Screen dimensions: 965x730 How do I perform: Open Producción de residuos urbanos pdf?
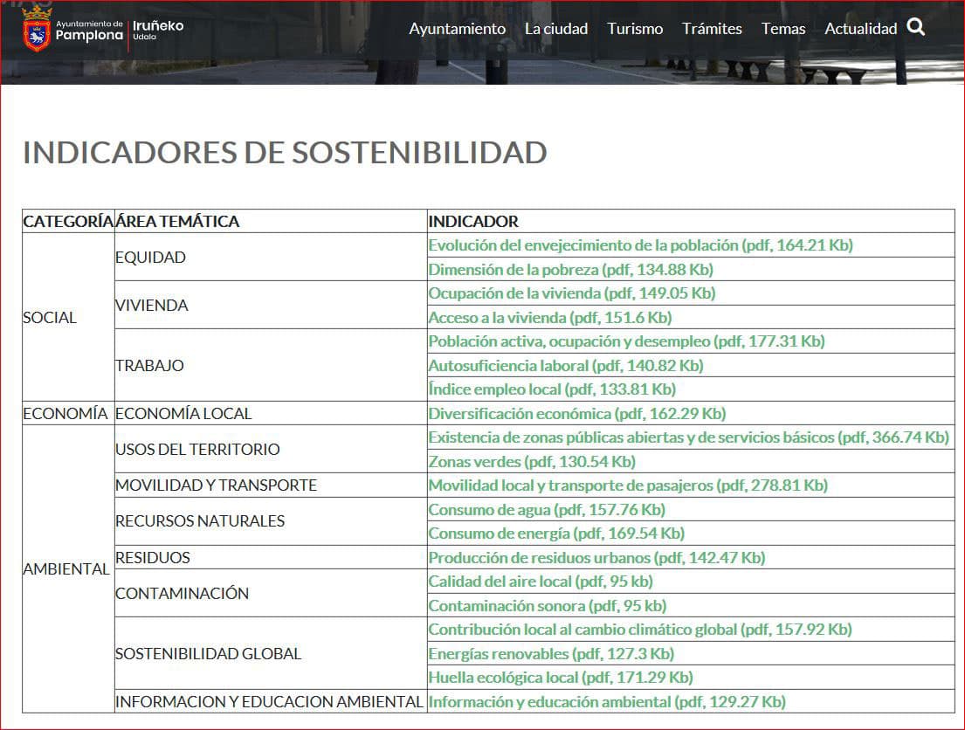pyautogui.click(x=596, y=558)
